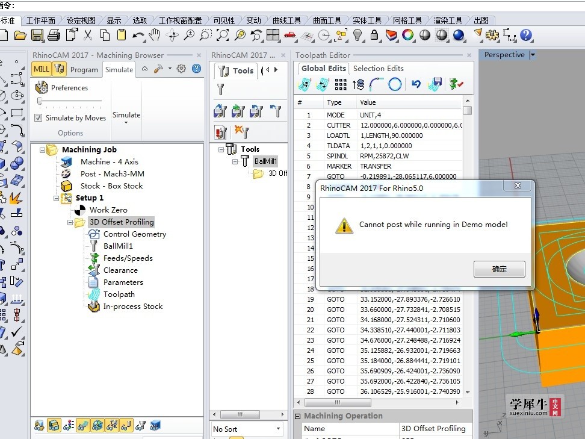Select Stock - Box Stock item
Image resolution: width=585 pixels, height=439 pixels.
(111, 186)
